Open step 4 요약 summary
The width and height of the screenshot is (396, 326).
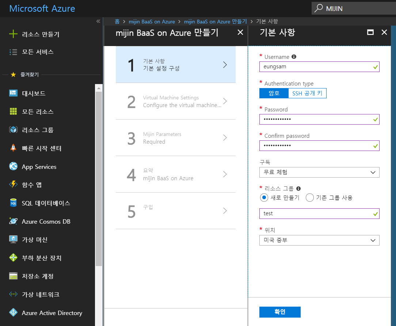(x=175, y=174)
